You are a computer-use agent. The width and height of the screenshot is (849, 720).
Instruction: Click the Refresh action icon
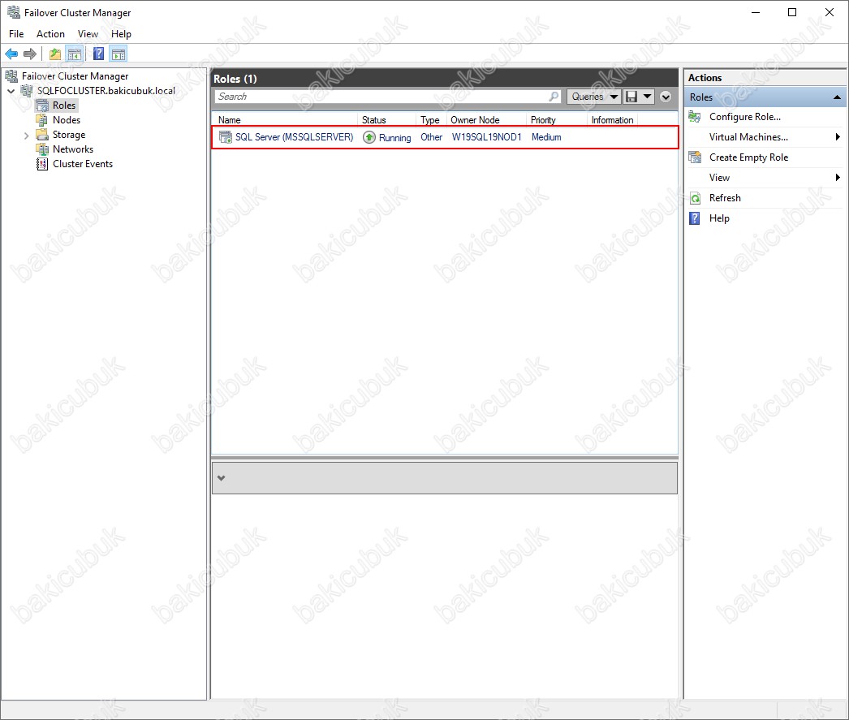pos(695,197)
